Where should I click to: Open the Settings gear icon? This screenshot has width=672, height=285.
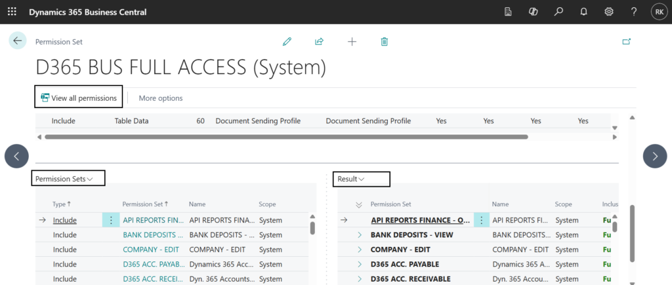coord(609,12)
